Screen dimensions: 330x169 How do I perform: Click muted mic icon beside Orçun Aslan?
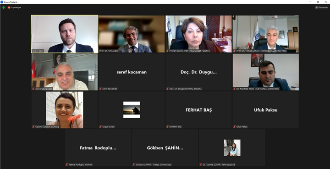[x=100, y=127]
